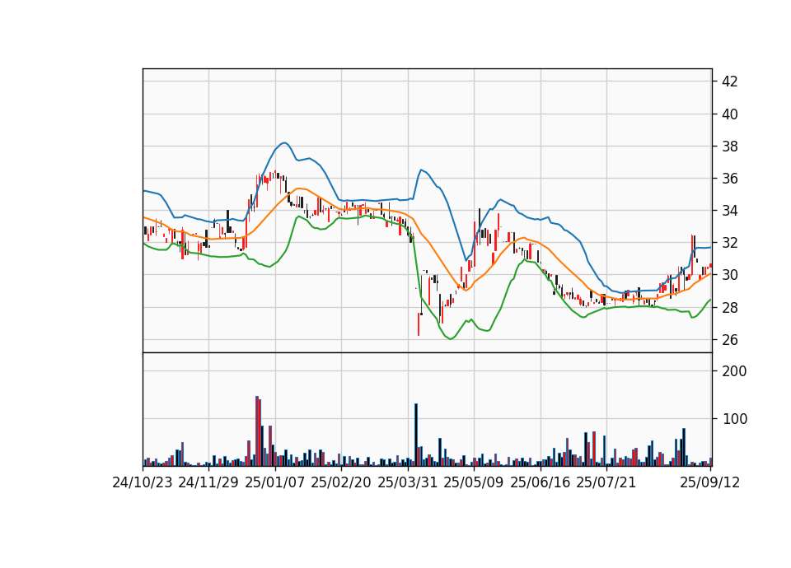Image resolution: width=791 pixels, height=568 pixels.
Task: Click the 32 price axis label
Action: pyautogui.click(x=730, y=243)
